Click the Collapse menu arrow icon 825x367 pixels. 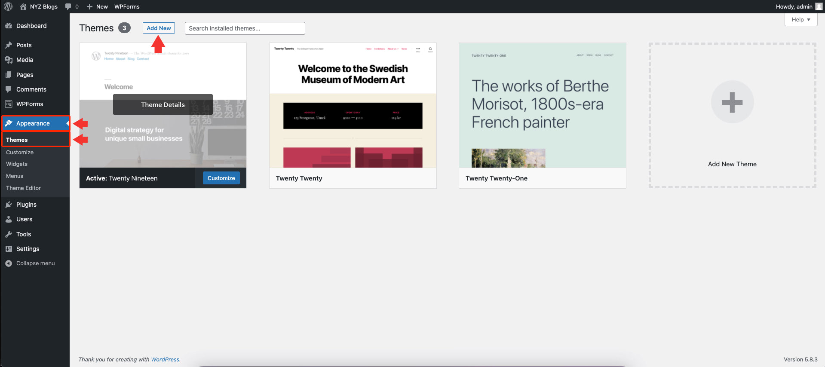9,263
